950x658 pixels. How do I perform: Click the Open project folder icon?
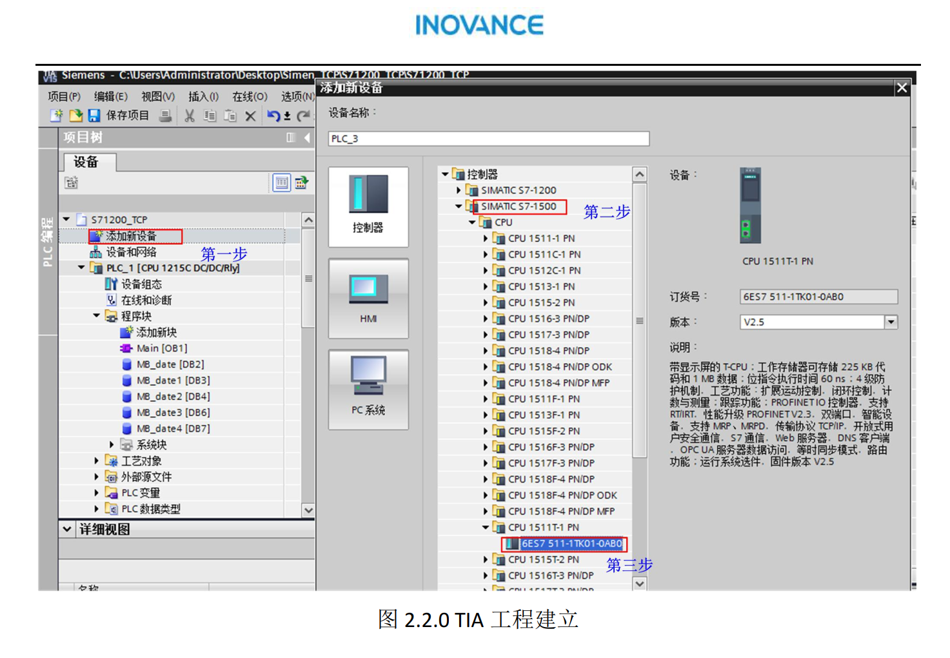pos(76,115)
